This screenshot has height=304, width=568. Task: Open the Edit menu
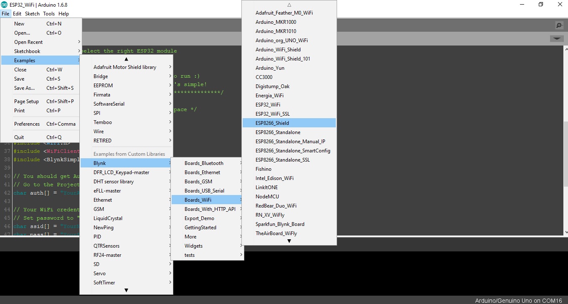(x=17, y=14)
